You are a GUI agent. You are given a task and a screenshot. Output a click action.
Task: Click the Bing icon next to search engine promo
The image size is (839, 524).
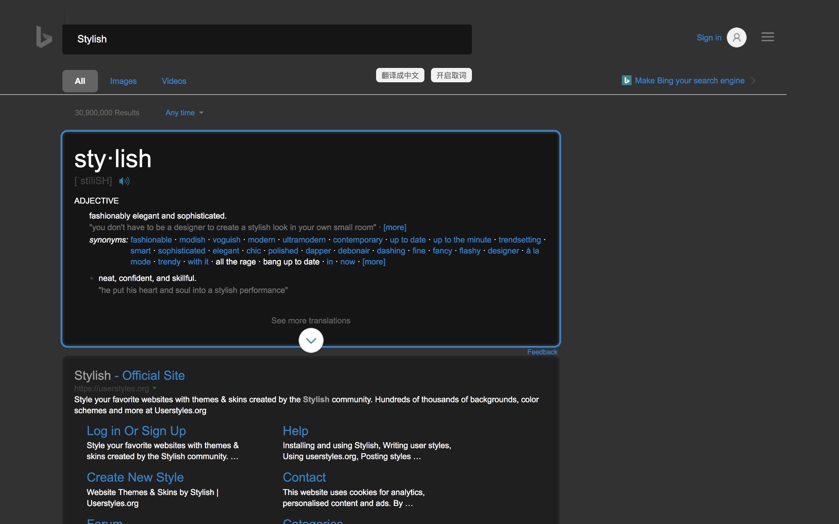[626, 80]
